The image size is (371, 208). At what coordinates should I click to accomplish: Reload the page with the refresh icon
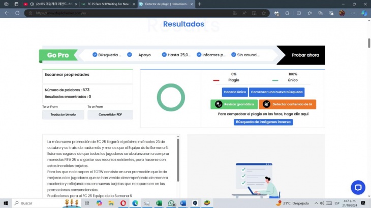point(17,13)
